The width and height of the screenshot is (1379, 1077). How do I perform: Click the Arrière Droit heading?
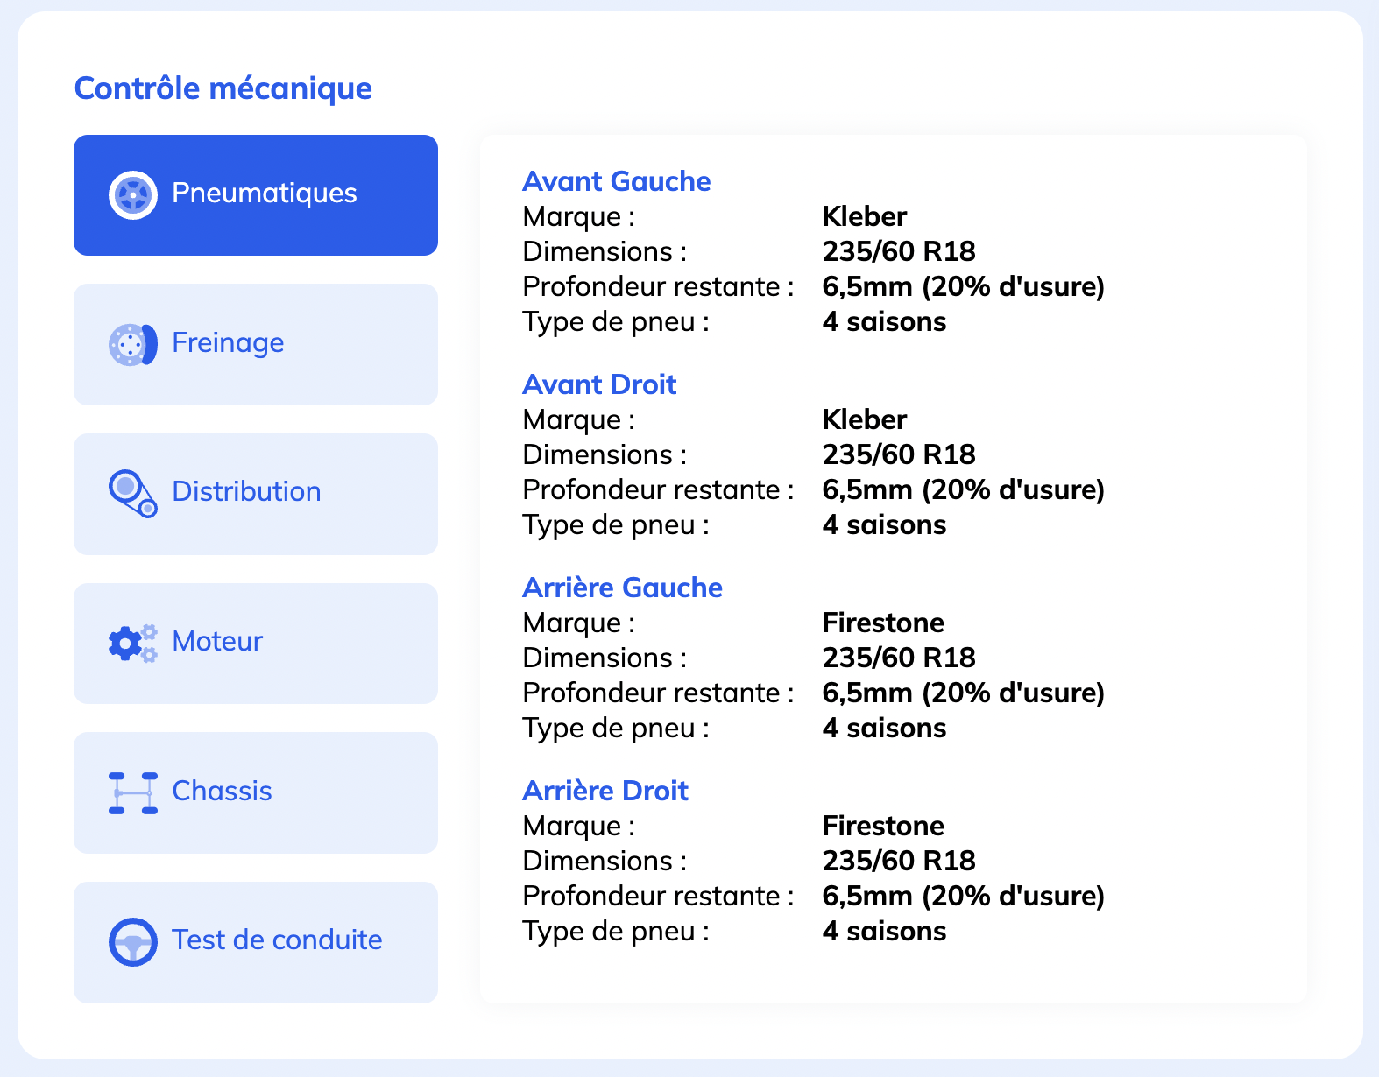pos(605,791)
